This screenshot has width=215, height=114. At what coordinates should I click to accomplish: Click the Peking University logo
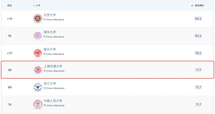click(x=38, y=18)
